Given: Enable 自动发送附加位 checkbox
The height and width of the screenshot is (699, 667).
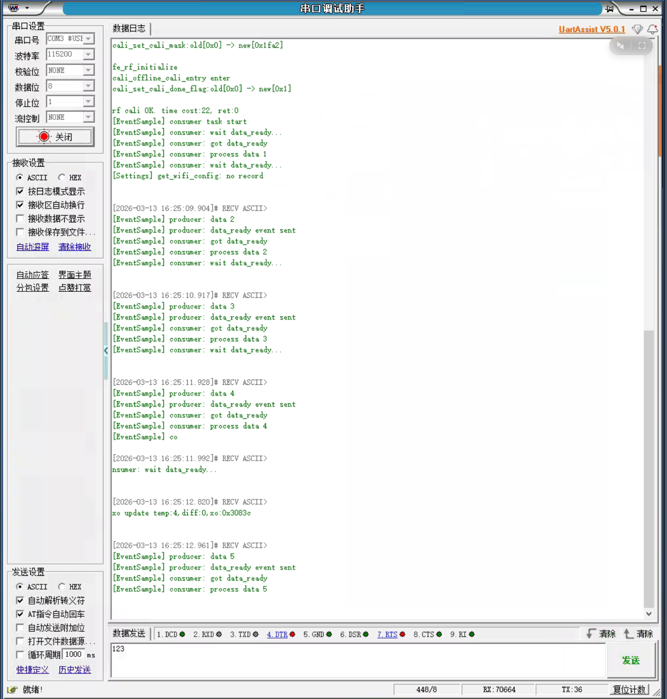Looking at the screenshot, I should 20,627.
